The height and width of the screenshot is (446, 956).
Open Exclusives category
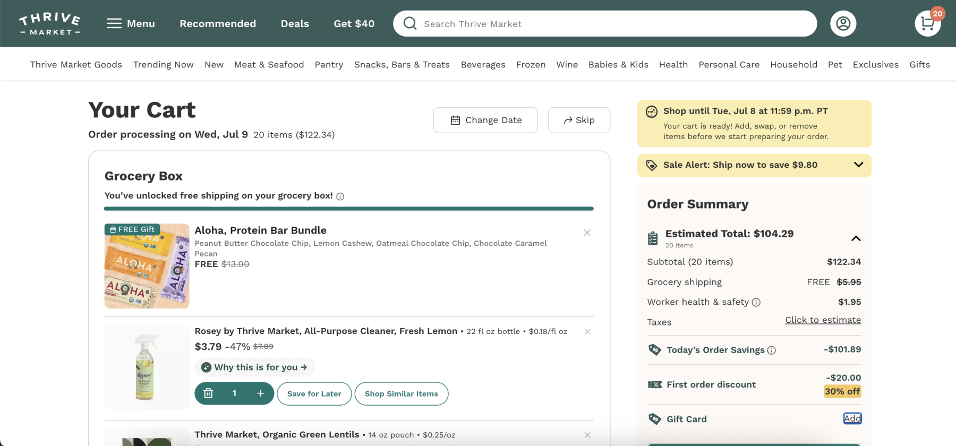click(876, 64)
